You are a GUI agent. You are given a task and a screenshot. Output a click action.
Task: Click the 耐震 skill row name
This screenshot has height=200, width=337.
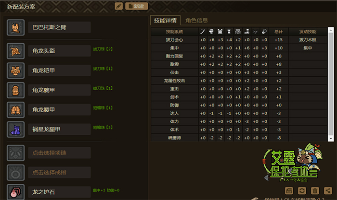(x=174, y=64)
